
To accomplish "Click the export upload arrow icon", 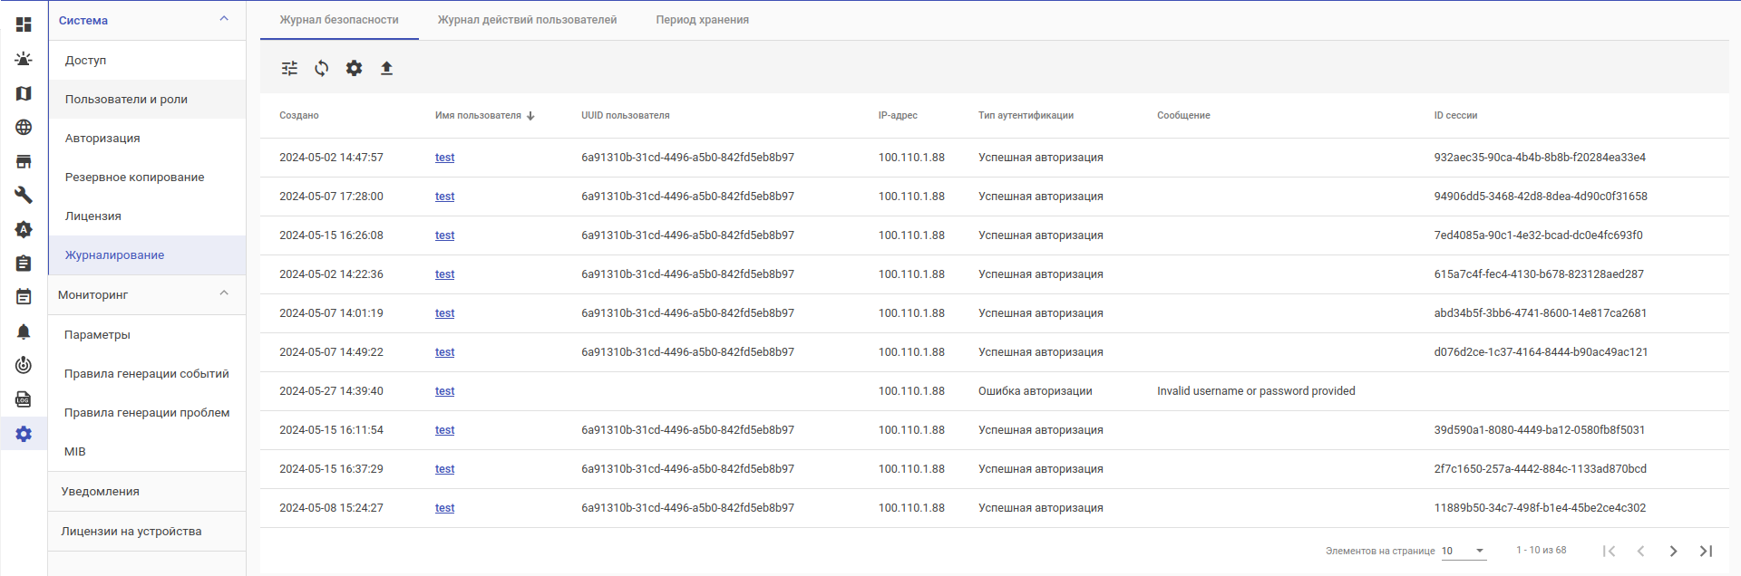I will [386, 68].
